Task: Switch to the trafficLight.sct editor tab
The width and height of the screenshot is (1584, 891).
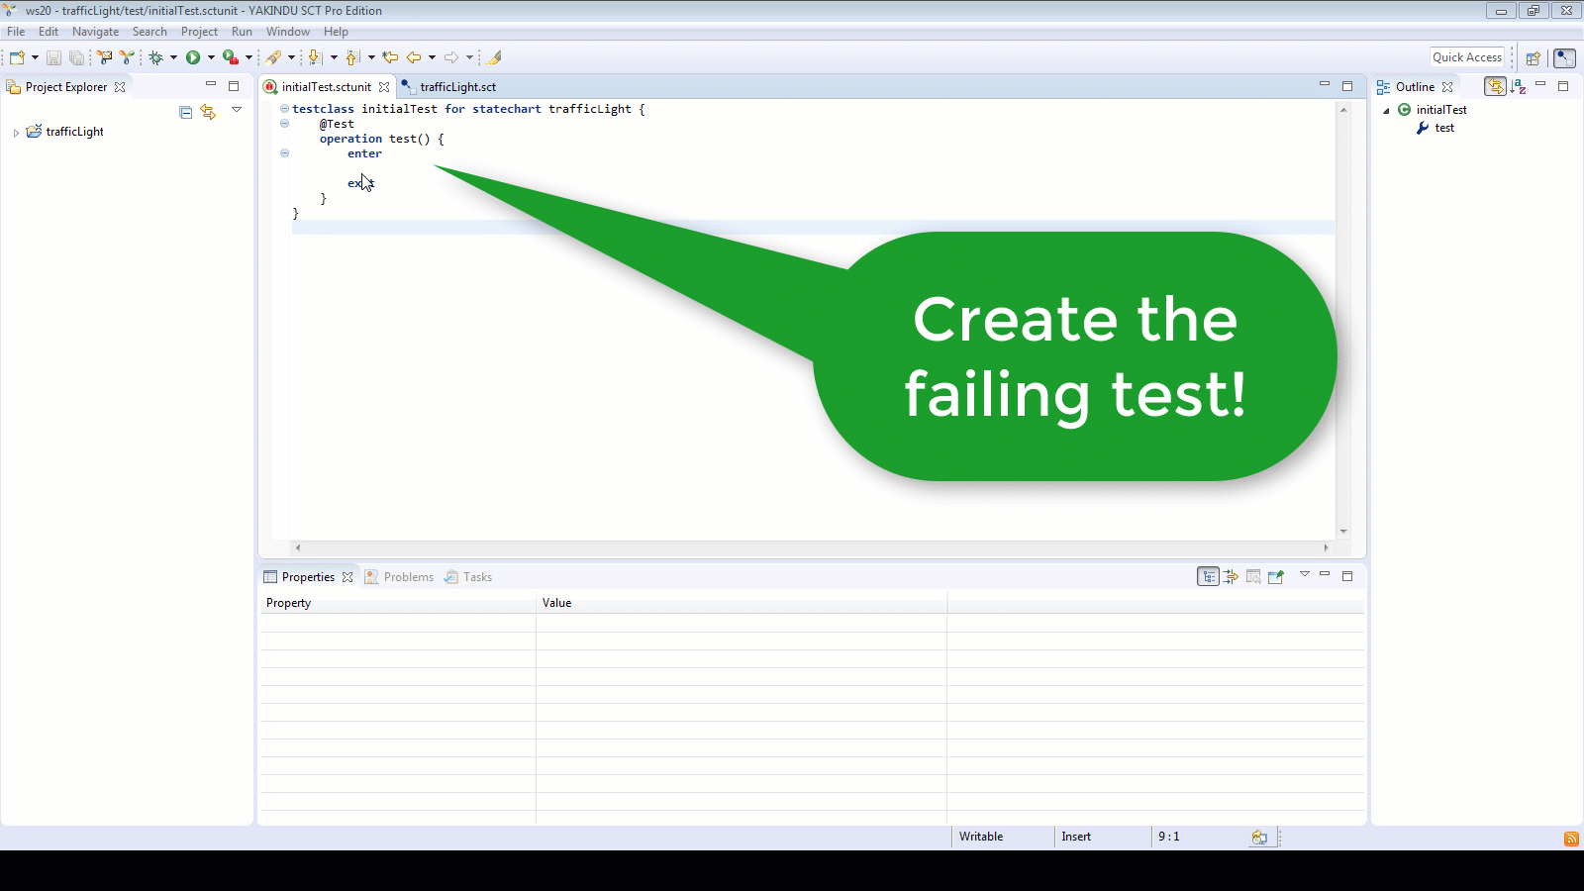Action: pos(457,87)
